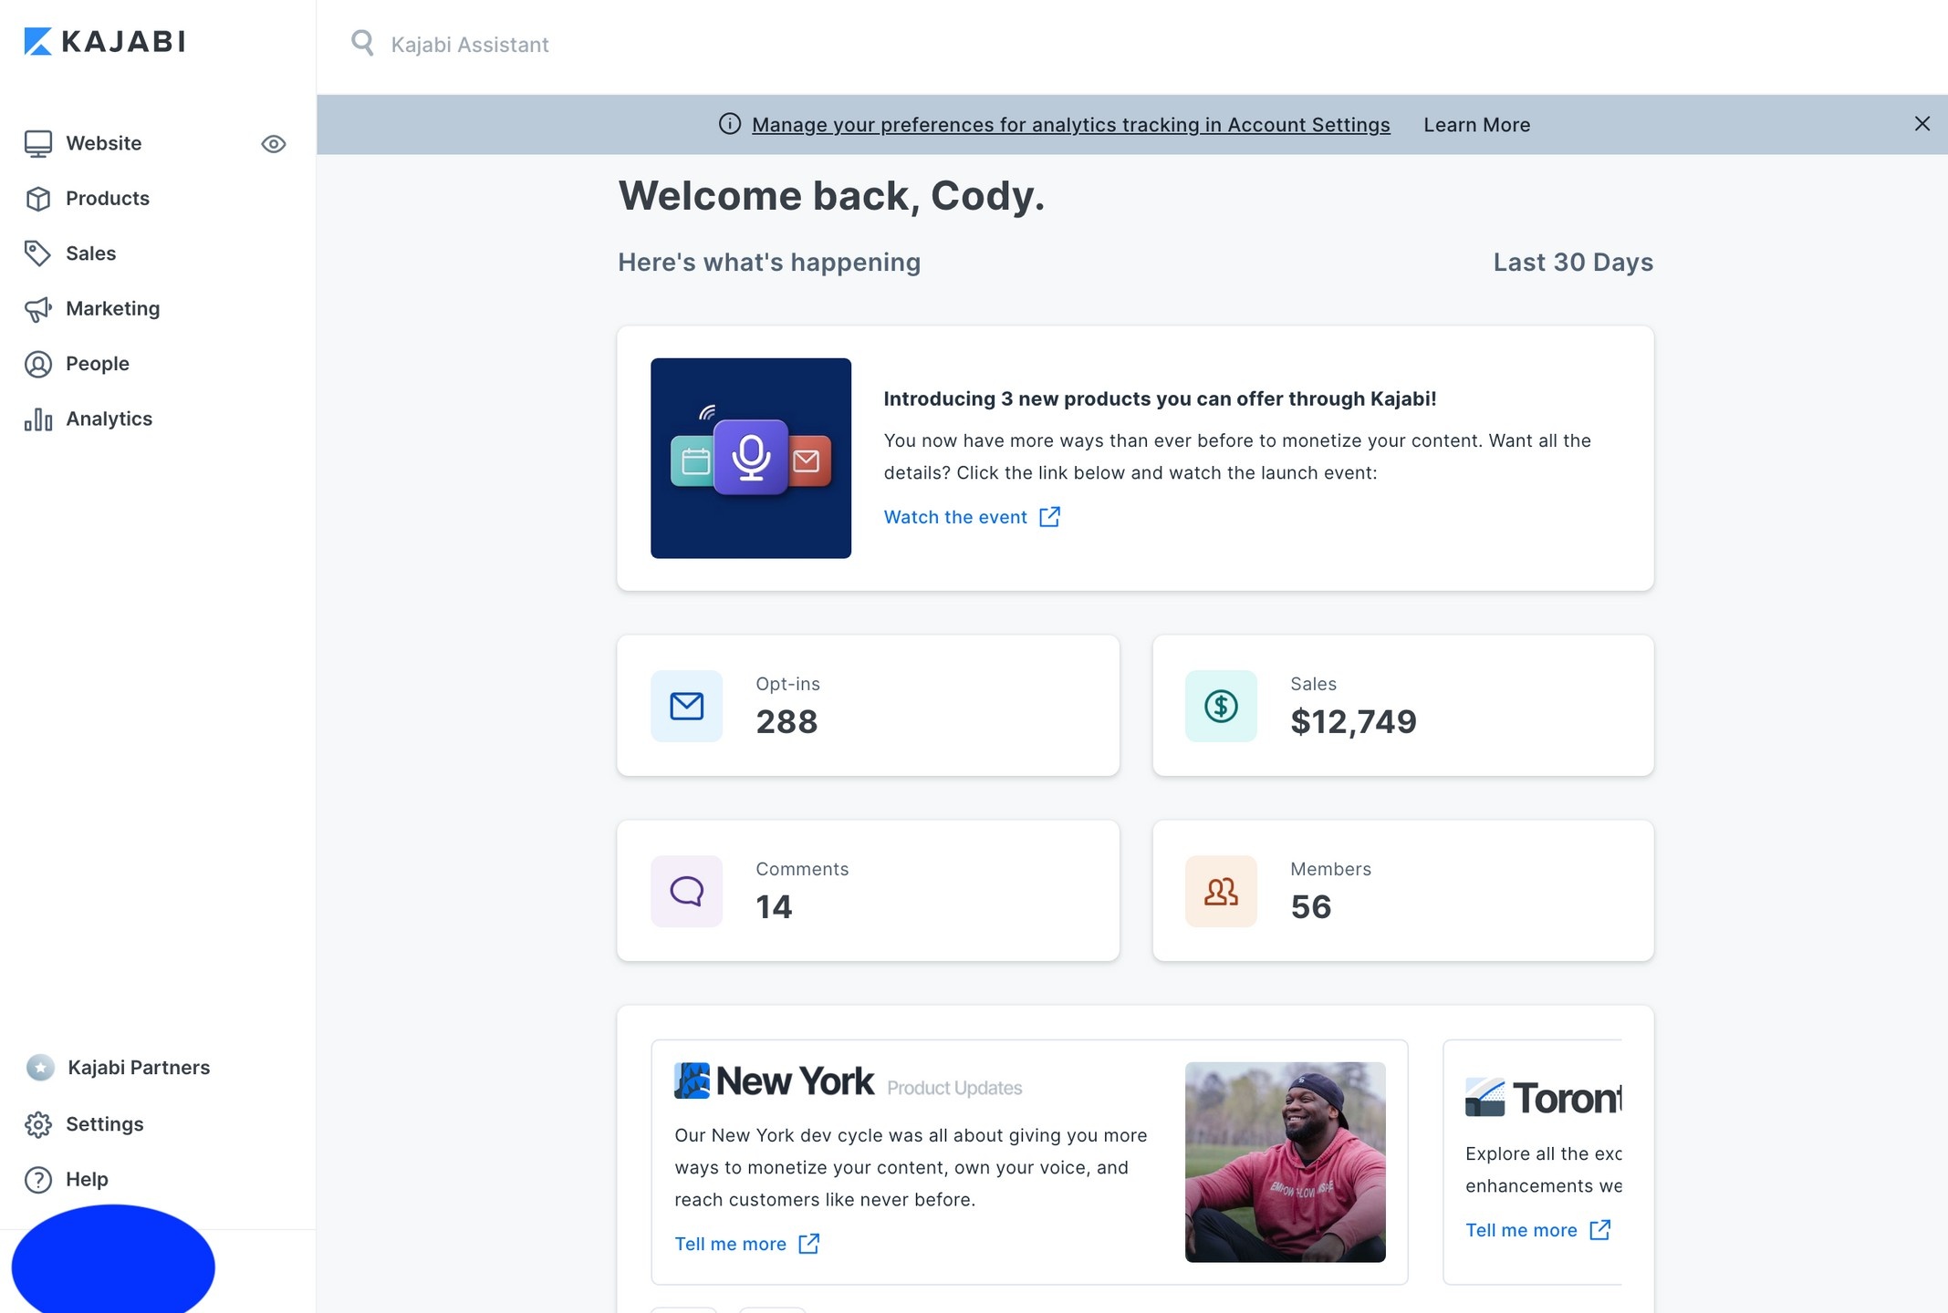Click the Analytics bar chart icon
This screenshot has height=1313, width=1948.
[37, 419]
